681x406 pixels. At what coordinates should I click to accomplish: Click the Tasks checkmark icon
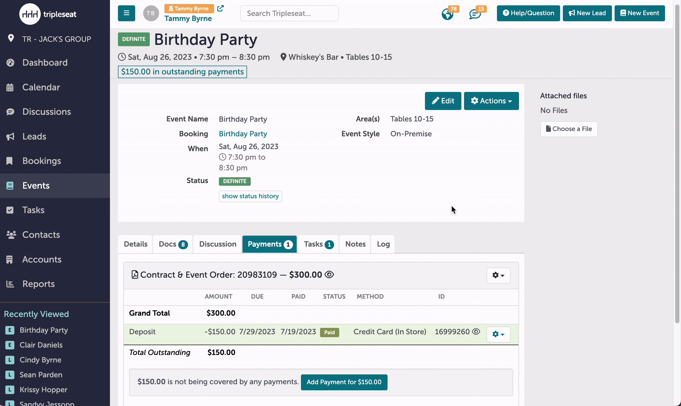(x=10, y=210)
